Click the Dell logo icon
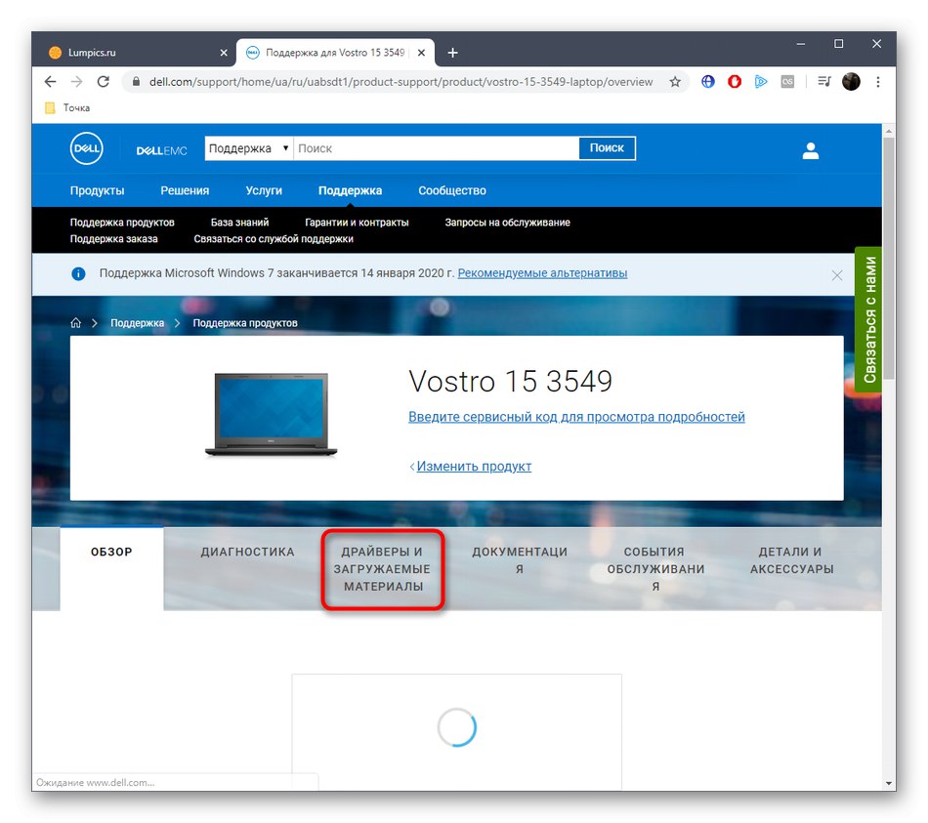The height and width of the screenshot is (823, 928). point(86,149)
